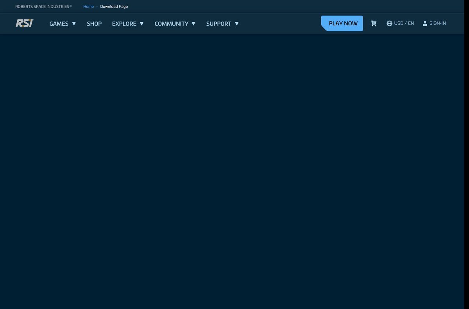This screenshot has width=469, height=309.
Task: Expand the COMMUNITY dropdown arrow
Action: tap(193, 24)
